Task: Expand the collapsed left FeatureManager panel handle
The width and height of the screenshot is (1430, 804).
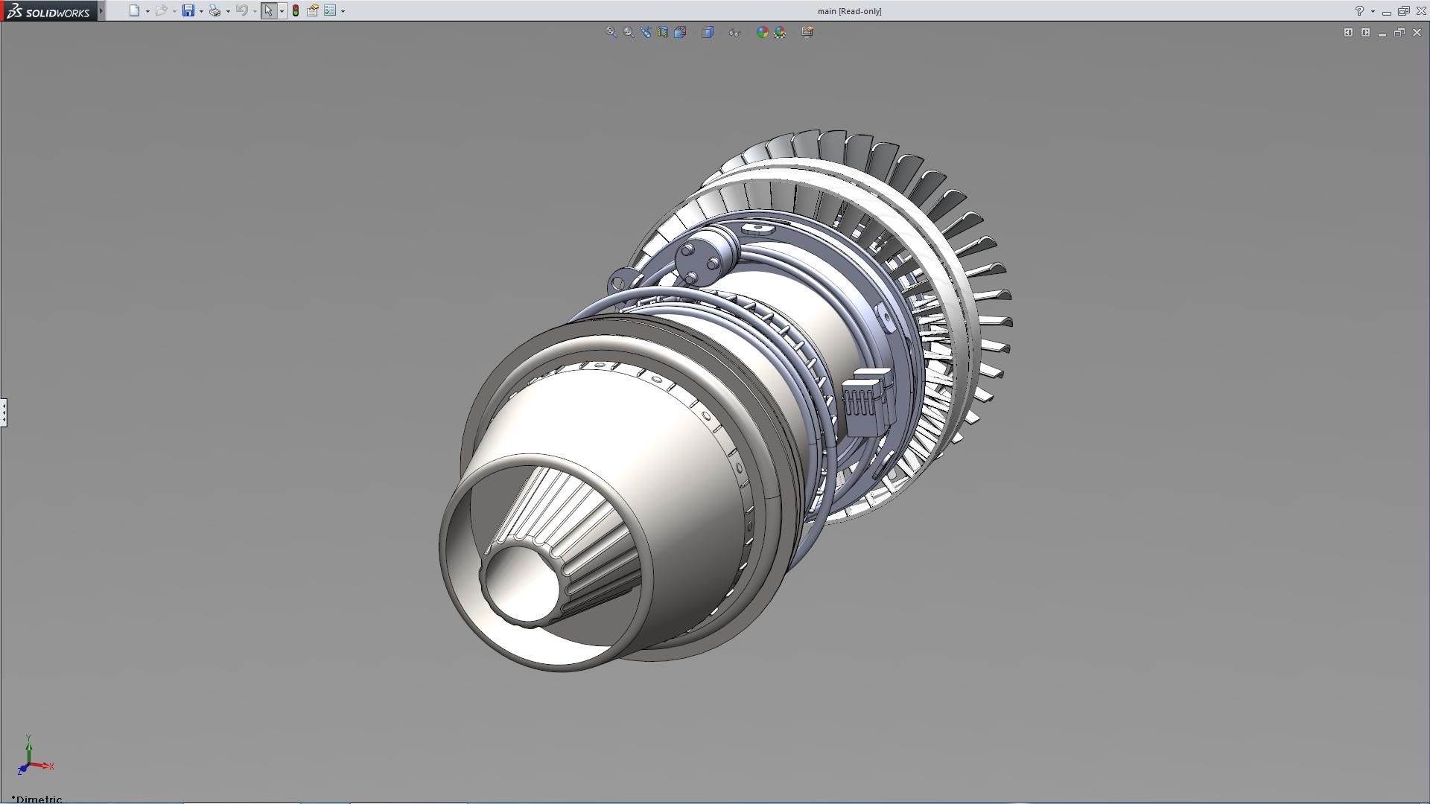Action: [4, 412]
